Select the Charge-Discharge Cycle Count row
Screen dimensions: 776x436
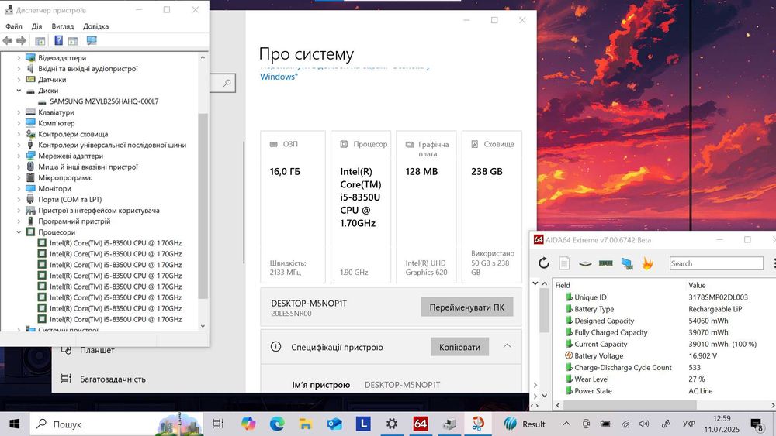coord(663,367)
